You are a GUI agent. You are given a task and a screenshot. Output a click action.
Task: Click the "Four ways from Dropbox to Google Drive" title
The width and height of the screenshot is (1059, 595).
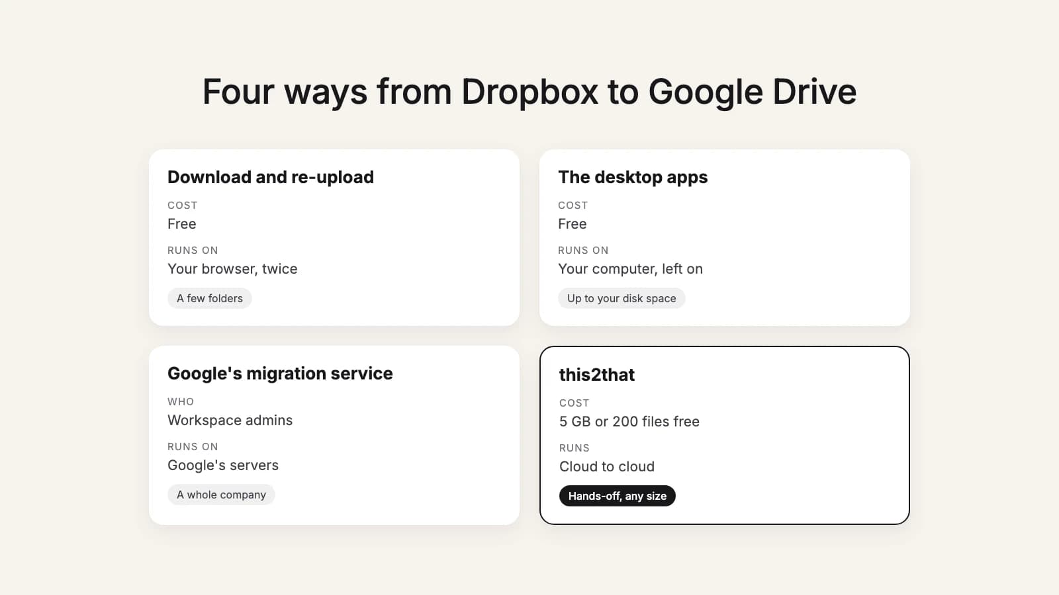point(529,91)
